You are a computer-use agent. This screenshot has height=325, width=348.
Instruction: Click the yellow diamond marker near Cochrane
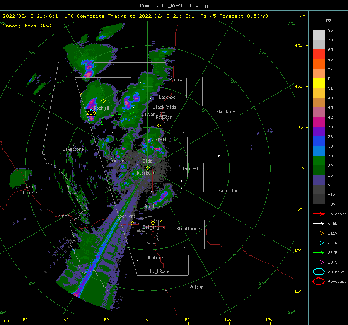132,223
